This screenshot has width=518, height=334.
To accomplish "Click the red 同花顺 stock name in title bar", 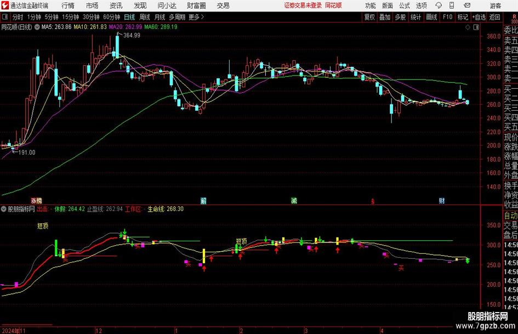I will 333,5.
